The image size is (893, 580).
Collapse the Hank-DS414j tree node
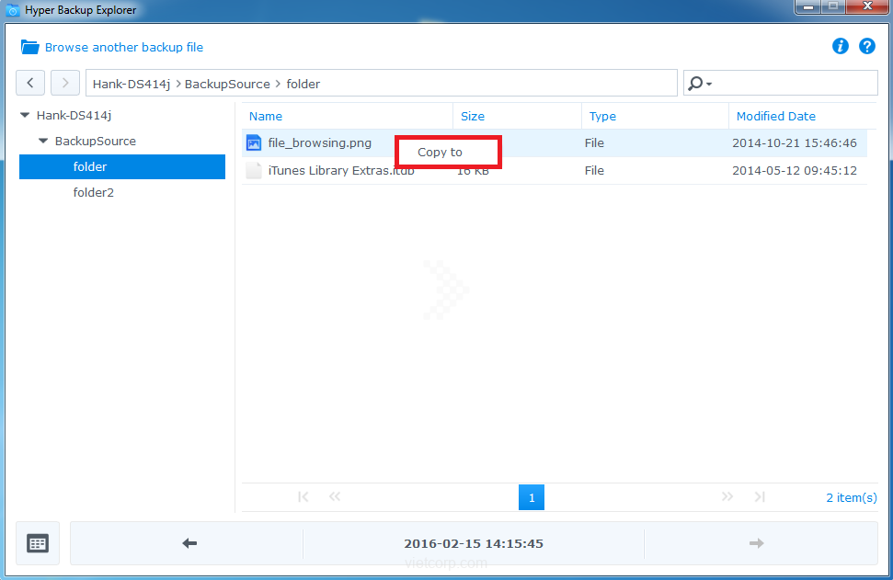pyautogui.click(x=25, y=116)
